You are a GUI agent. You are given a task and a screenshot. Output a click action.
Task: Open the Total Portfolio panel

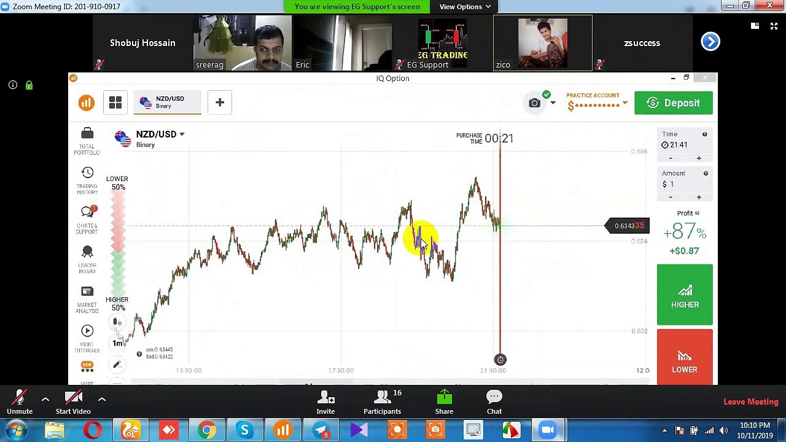coord(87,141)
